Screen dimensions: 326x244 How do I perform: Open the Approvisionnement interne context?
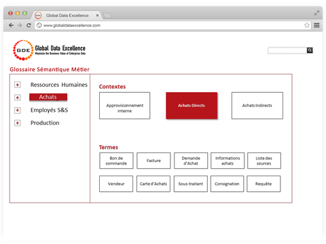[x=124, y=106]
